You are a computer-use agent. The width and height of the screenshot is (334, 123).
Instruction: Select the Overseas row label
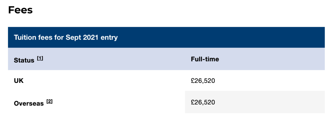(x=29, y=104)
